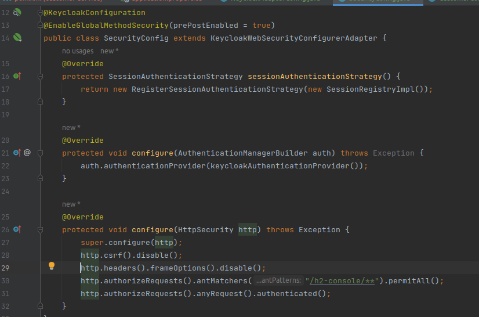Click the SessionAuthenticationStrategy return type on line 16
The image size is (479, 317).
pyautogui.click(x=176, y=77)
